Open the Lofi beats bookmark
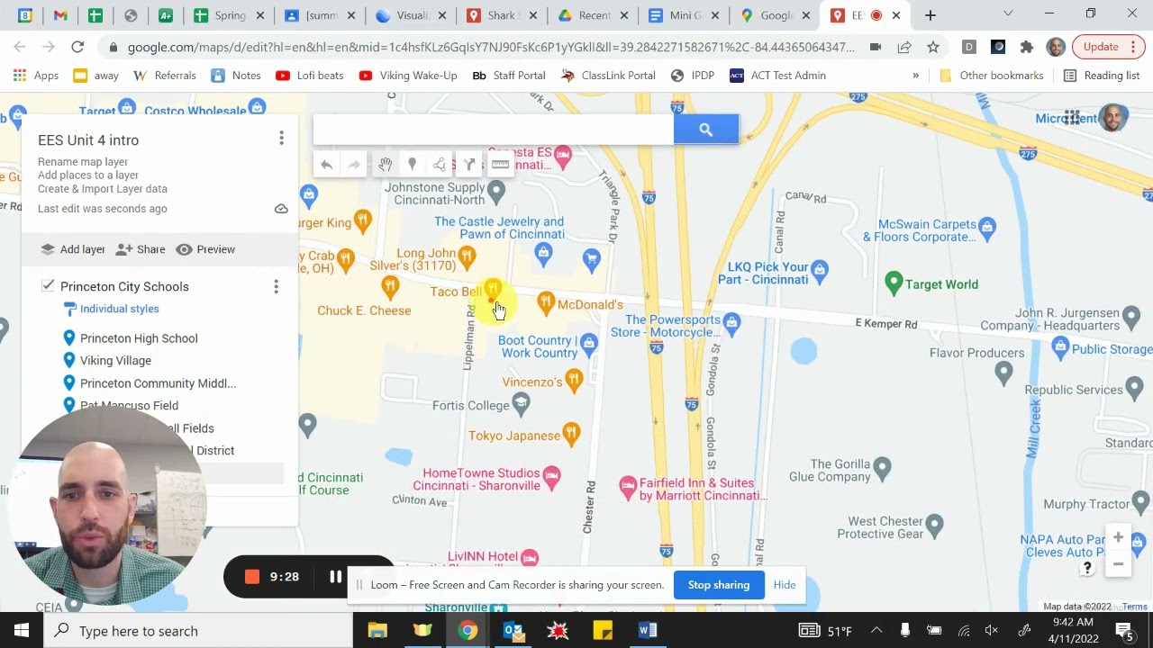The image size is (1153, 648). [310, 76]
